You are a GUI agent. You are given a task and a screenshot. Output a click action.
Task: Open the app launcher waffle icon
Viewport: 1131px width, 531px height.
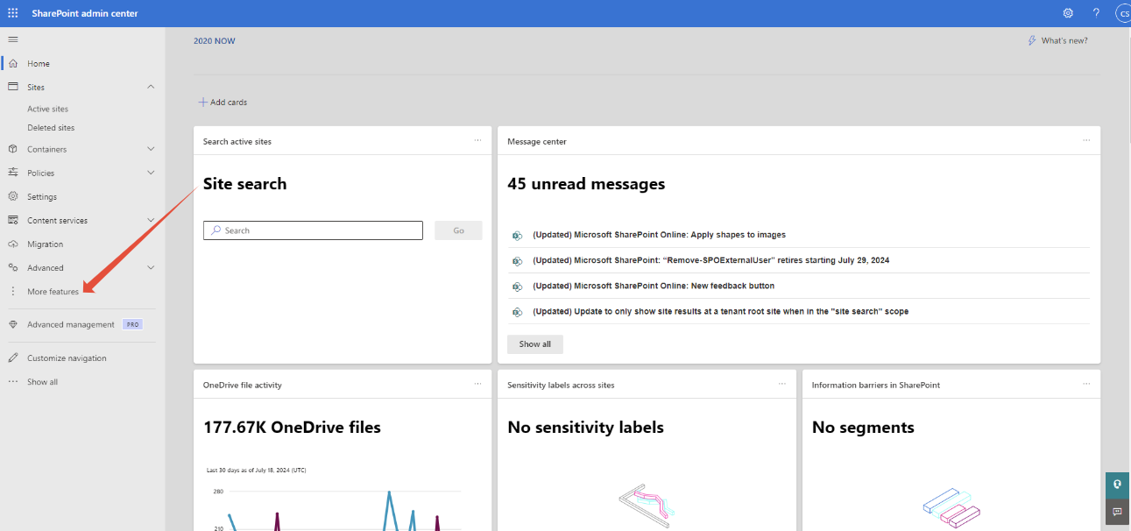[x=12, y=13]
